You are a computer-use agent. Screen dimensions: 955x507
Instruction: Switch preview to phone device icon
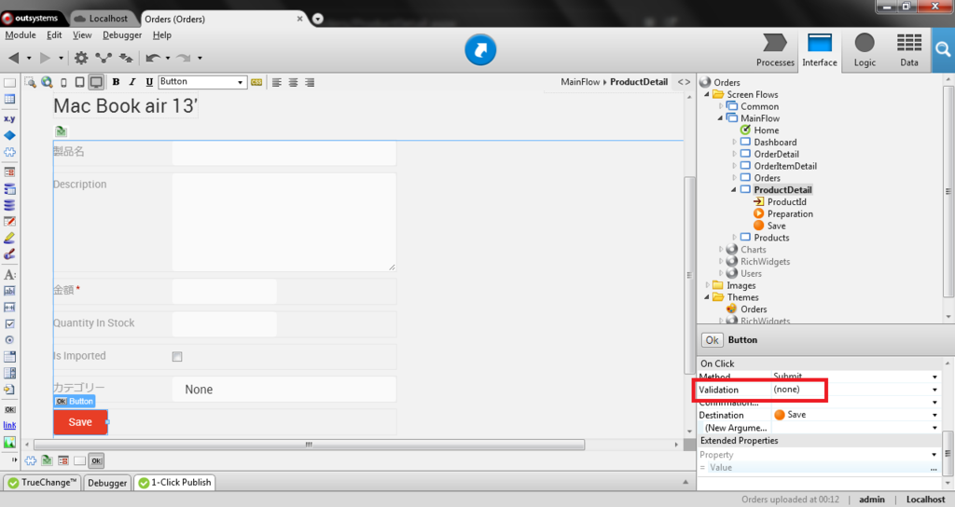(x=64, y=82)
